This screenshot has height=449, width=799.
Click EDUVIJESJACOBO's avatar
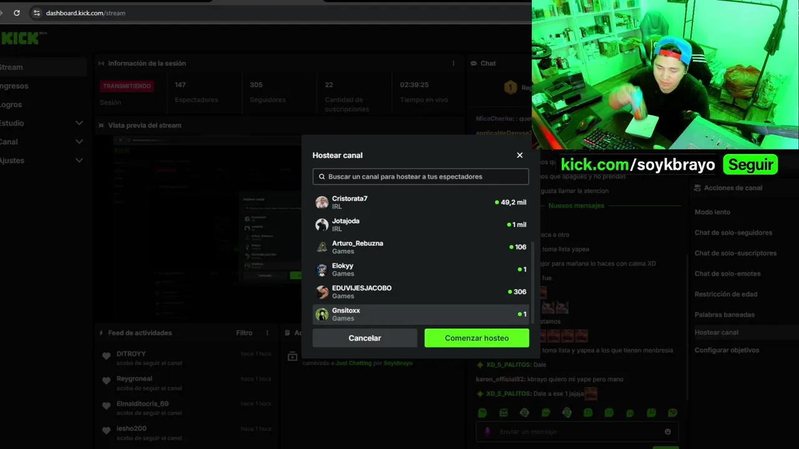321,292
